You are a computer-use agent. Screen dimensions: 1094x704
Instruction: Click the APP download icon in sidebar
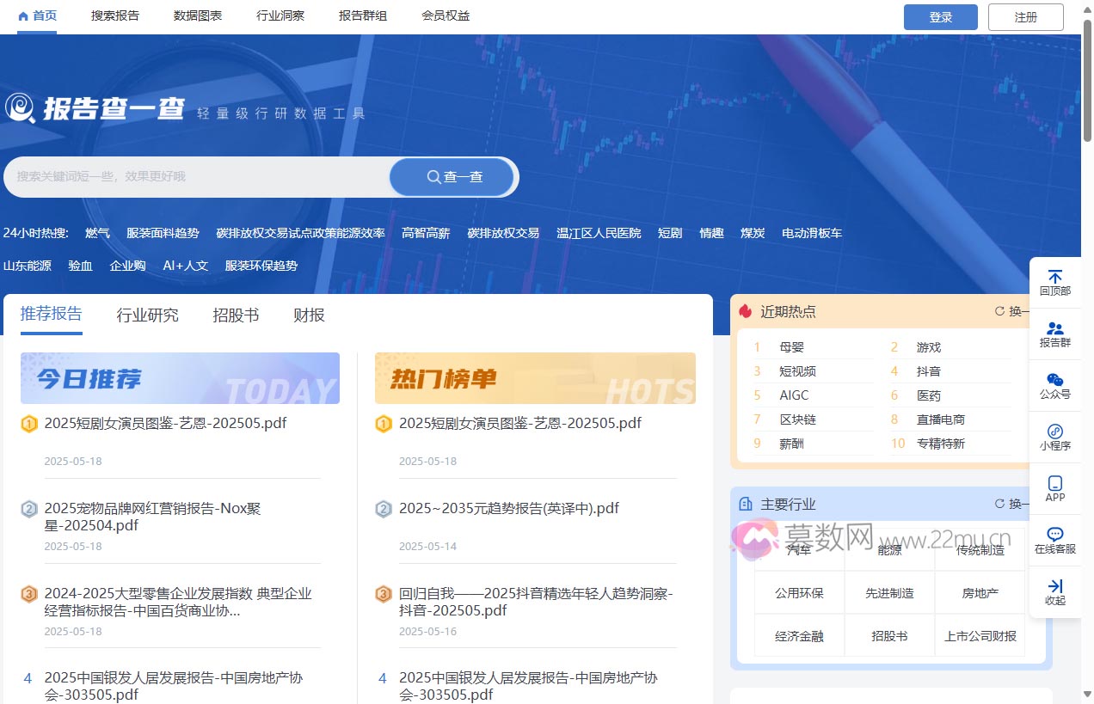[x=1055, y=488]
